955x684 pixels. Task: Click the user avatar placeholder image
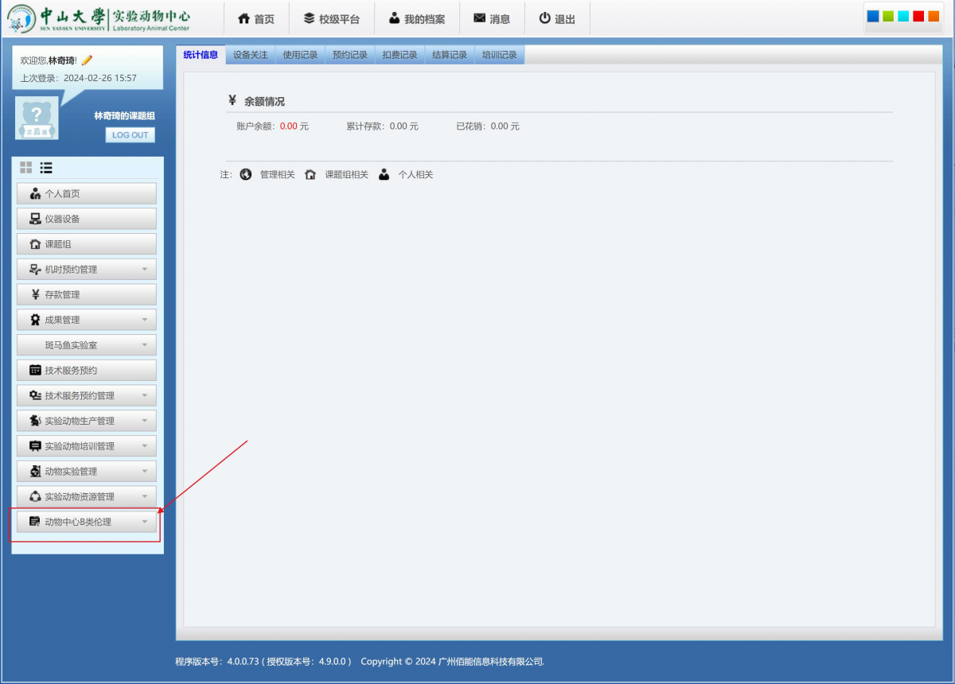coord(37,119)
